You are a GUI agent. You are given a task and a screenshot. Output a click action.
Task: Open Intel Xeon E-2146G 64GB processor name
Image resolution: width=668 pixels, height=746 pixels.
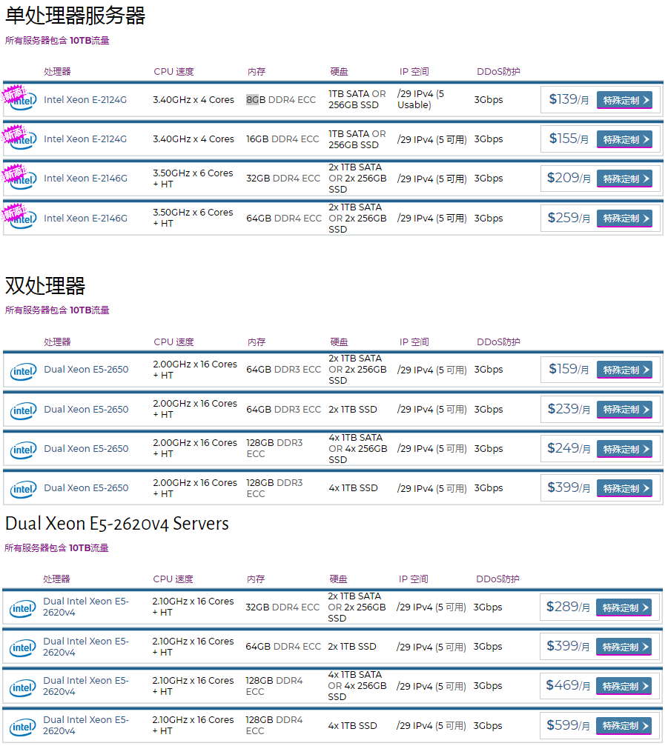85,219
